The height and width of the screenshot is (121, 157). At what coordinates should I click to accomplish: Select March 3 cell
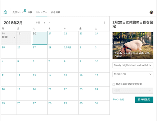click(102, 52)
